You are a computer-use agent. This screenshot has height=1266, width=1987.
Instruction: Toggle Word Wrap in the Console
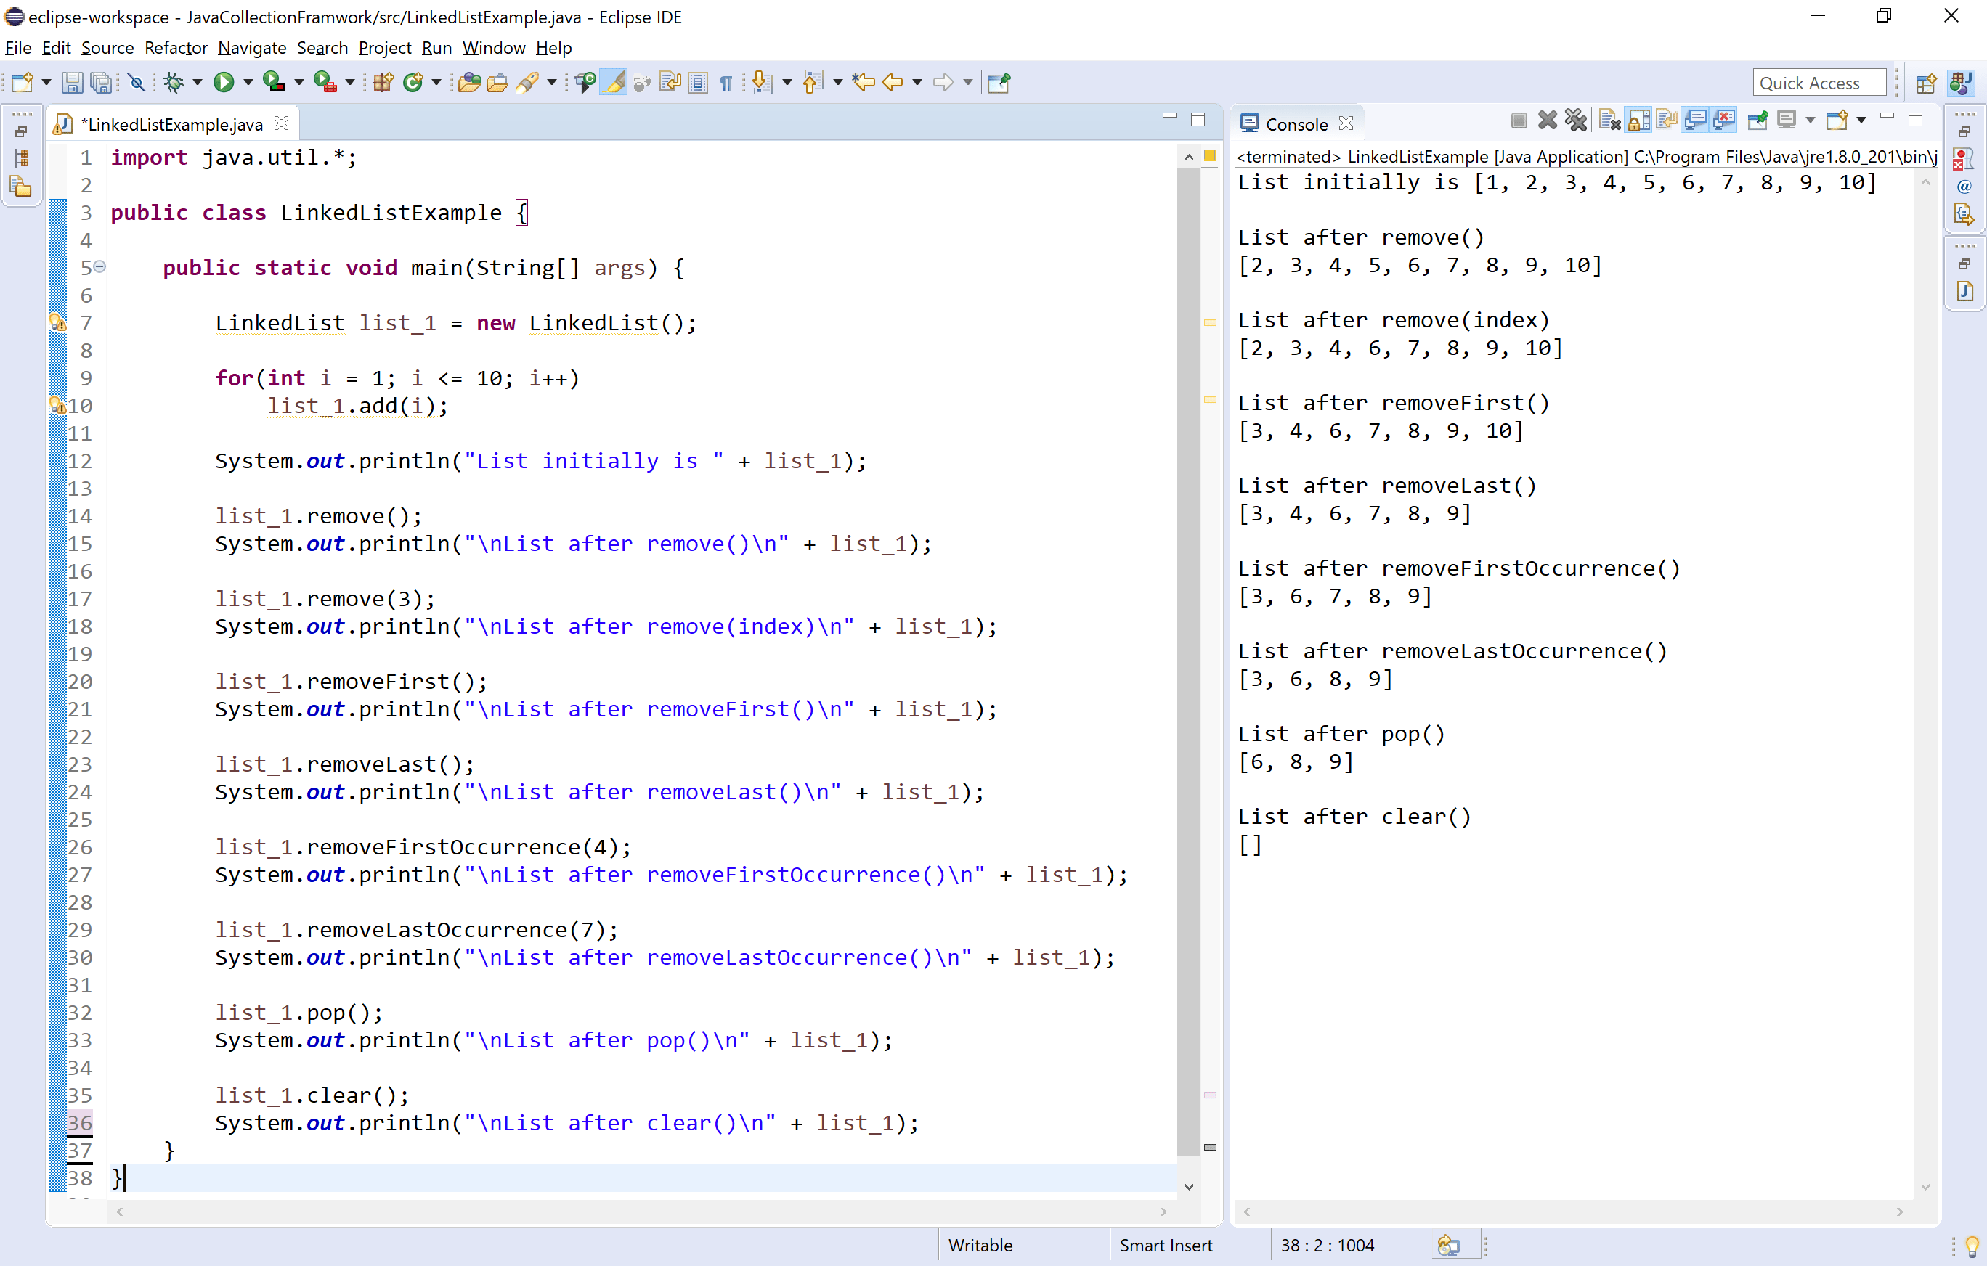(1665, 120)
